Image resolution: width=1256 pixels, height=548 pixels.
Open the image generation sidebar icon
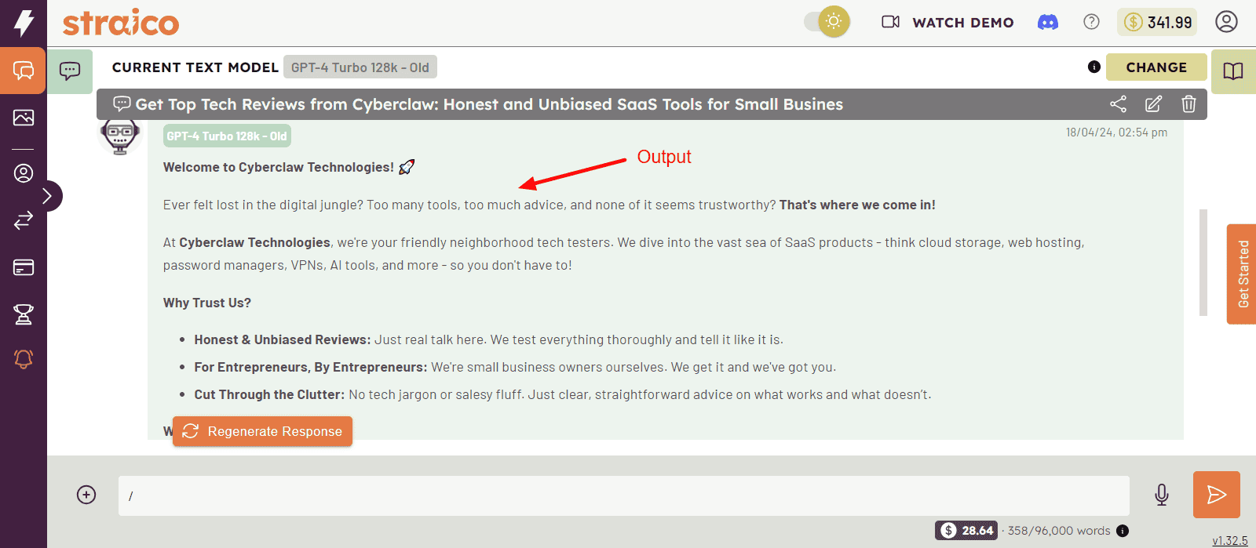24,118
